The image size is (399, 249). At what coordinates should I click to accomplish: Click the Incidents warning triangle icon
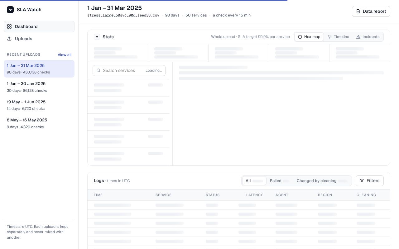pos(358,37)
